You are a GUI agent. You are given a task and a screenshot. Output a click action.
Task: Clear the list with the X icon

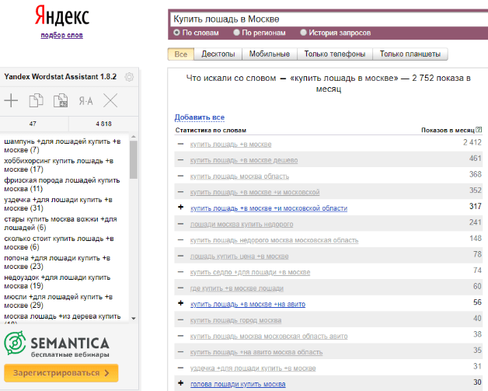[x=110, y=100]
